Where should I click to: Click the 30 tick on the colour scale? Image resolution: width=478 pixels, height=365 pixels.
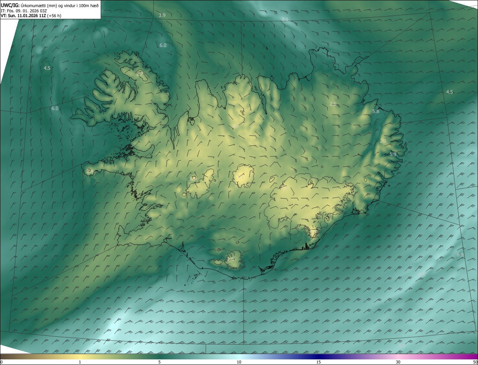398,362
